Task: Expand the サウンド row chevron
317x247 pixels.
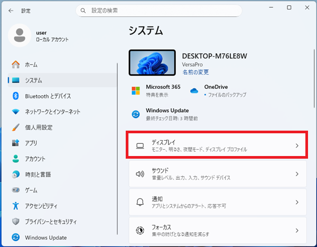Action: 297,174
